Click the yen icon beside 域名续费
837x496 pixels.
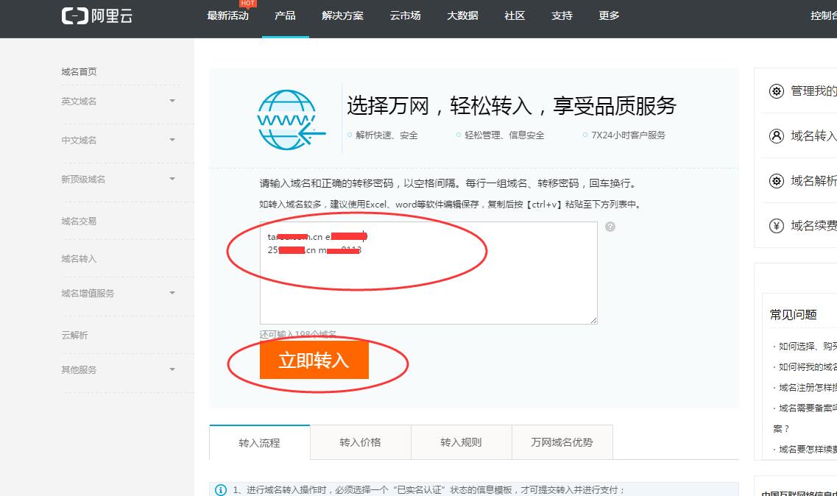776,226
